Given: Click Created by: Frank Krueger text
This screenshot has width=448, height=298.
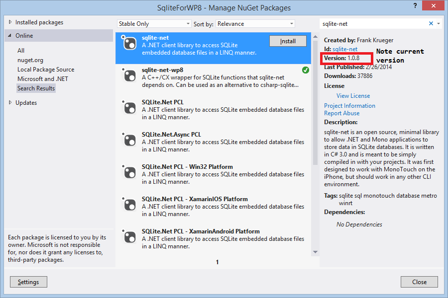Looking at the screenshot, I should click(x=358, y=40).
